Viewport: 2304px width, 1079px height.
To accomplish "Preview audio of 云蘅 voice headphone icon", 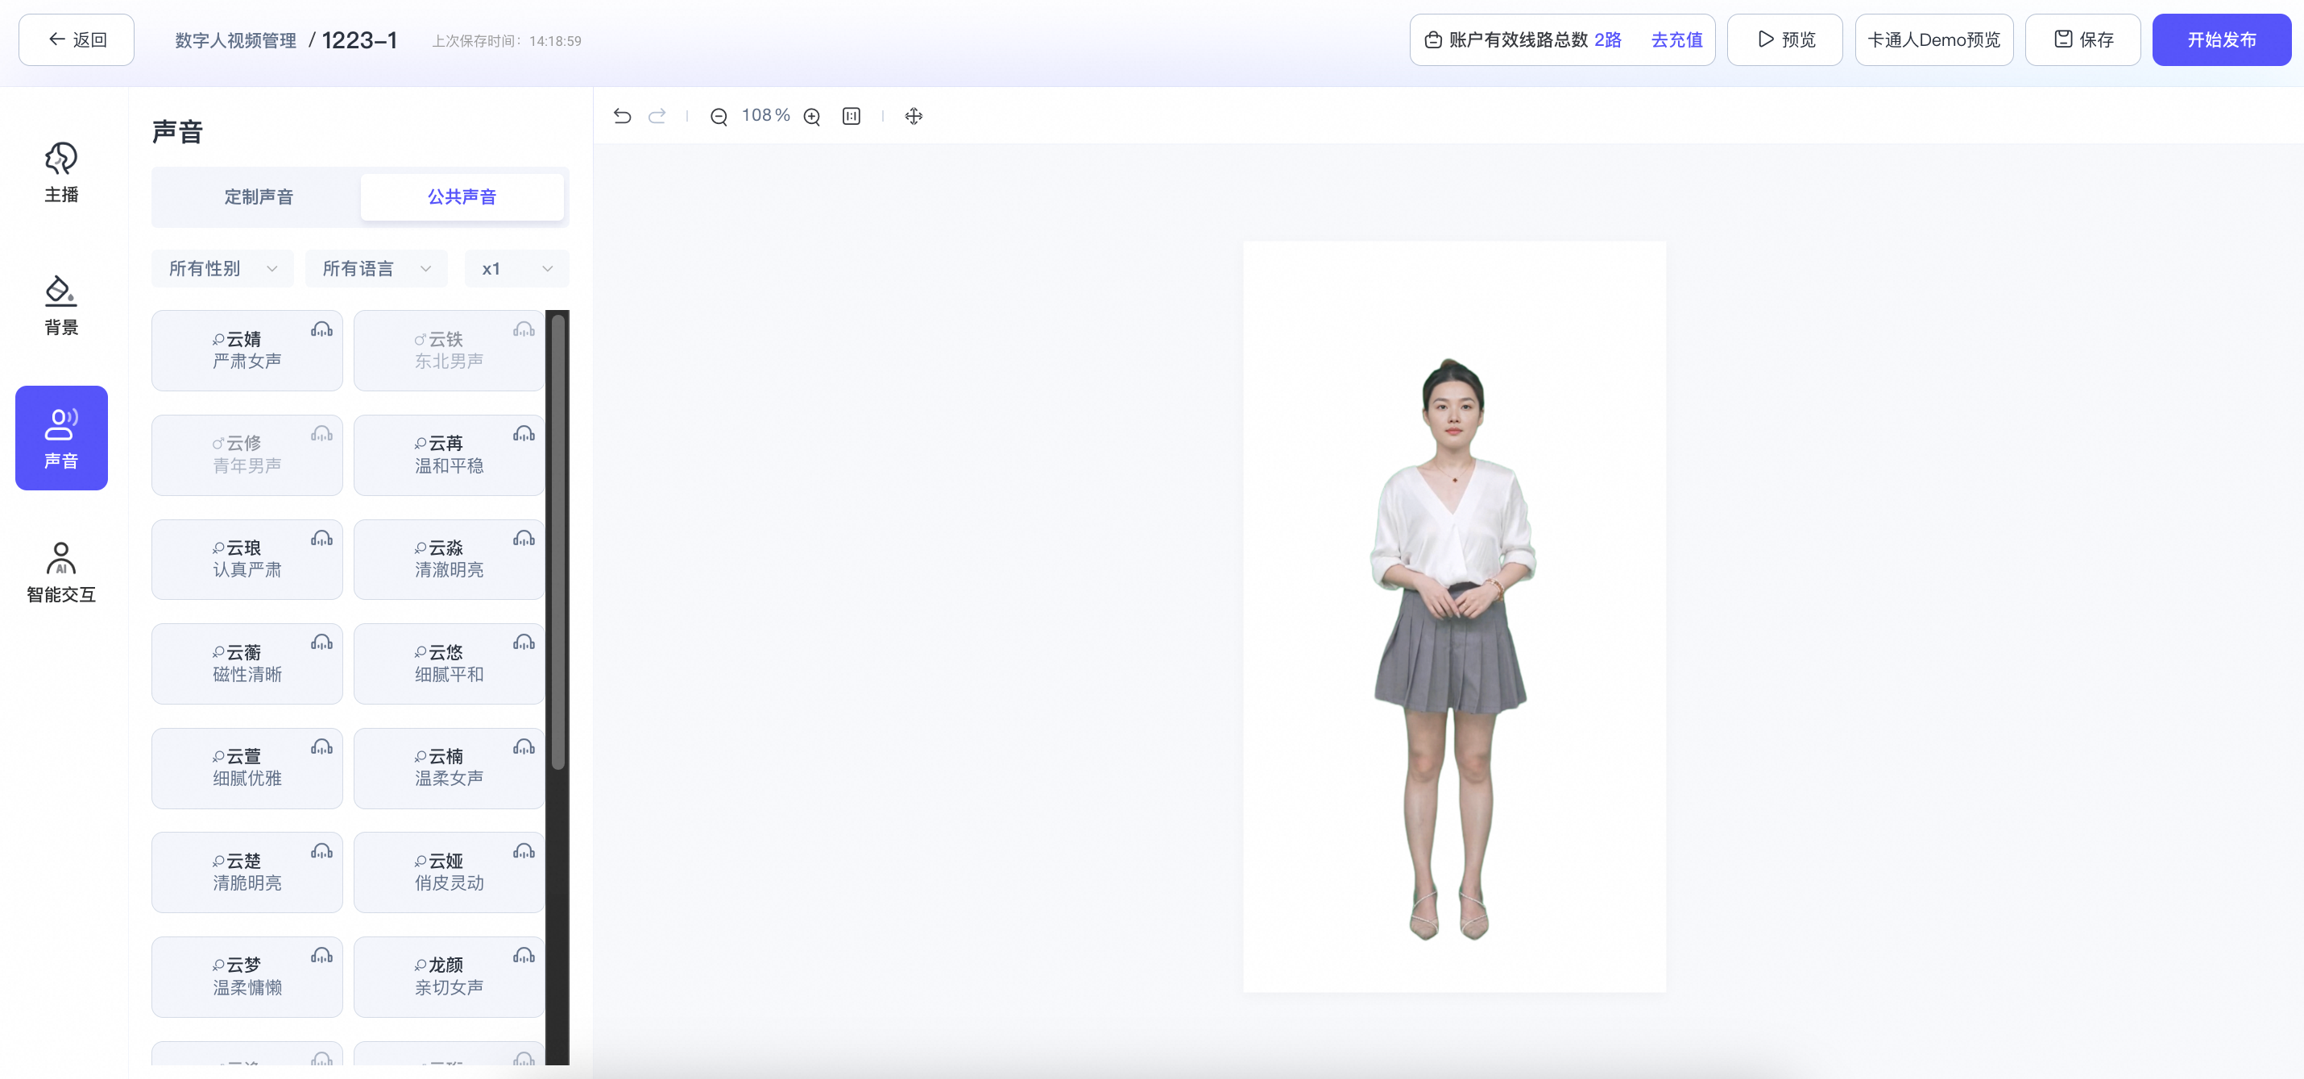I will [x=322, y=643].
